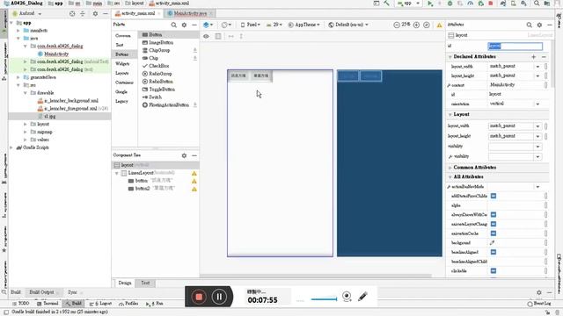
Task: Collapse all in Project panel
Action: pyautogui.click(x=82, y=14)
